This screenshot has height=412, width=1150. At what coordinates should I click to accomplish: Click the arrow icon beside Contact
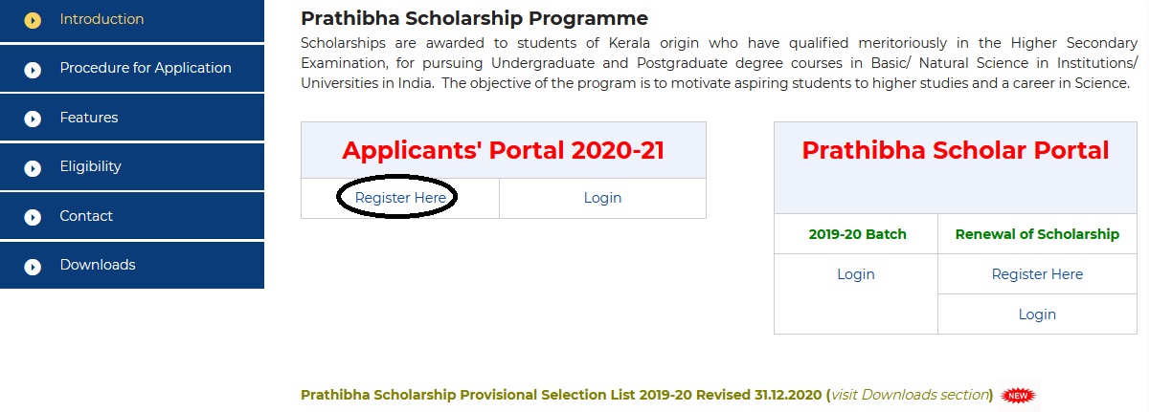[x=33, y=217]
